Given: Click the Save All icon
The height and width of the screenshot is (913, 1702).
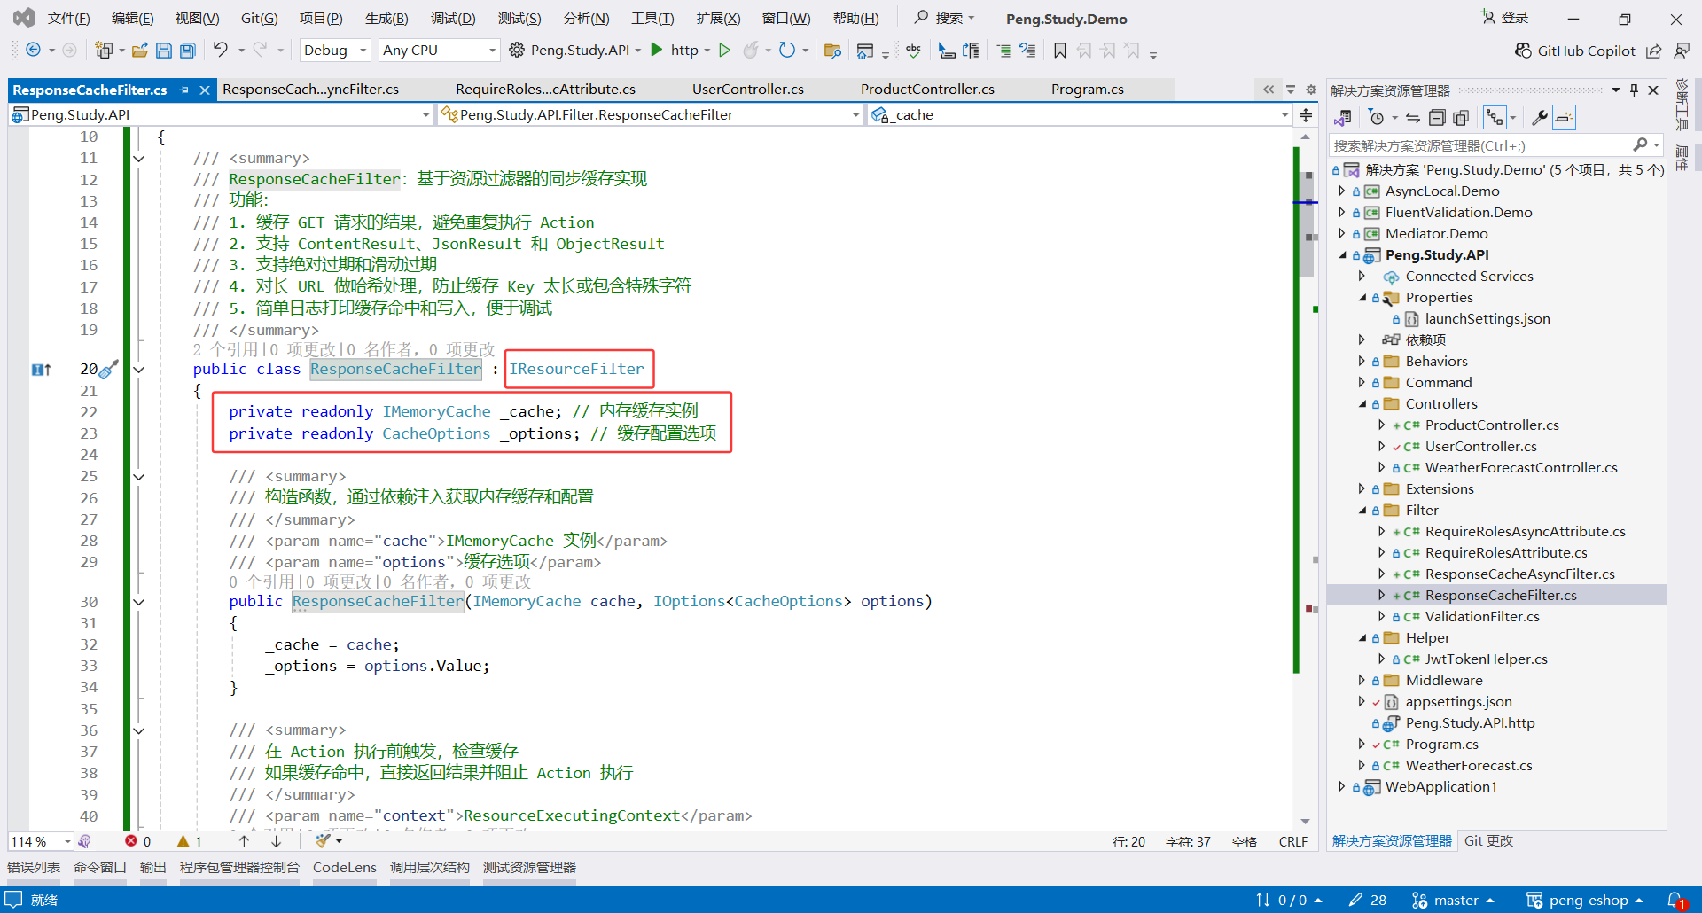Looking at the screenshot, I should pyautogui.click(x=187, y=50).
